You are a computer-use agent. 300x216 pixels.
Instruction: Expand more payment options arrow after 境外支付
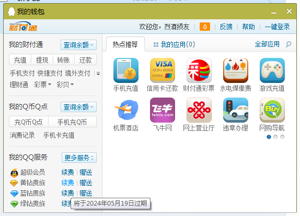(x=98, y=74)
